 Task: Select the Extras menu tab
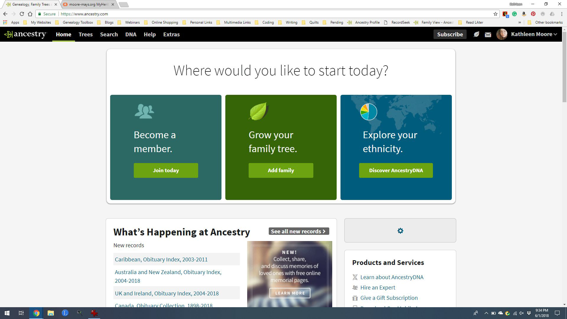click(x=171, y=34)
